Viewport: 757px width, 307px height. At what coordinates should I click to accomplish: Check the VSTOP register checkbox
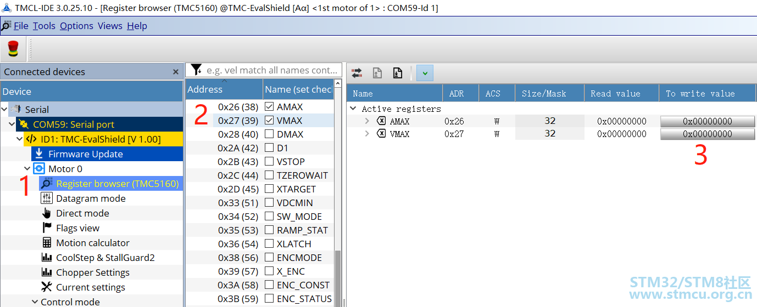[x=269, y=161]
